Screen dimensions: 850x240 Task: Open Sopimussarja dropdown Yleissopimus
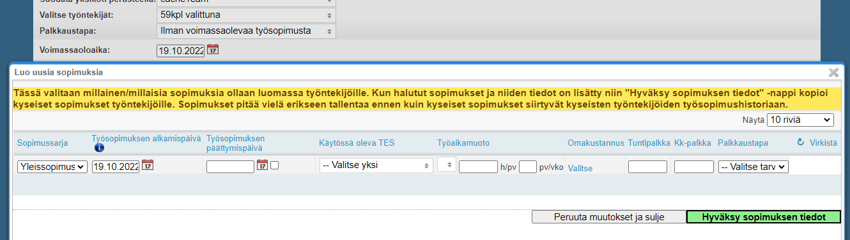pyautogui.click(x=52, y=167)
